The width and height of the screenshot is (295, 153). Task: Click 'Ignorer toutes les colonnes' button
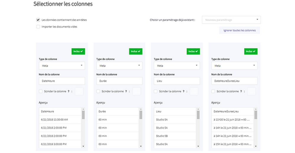coord(239,30)
